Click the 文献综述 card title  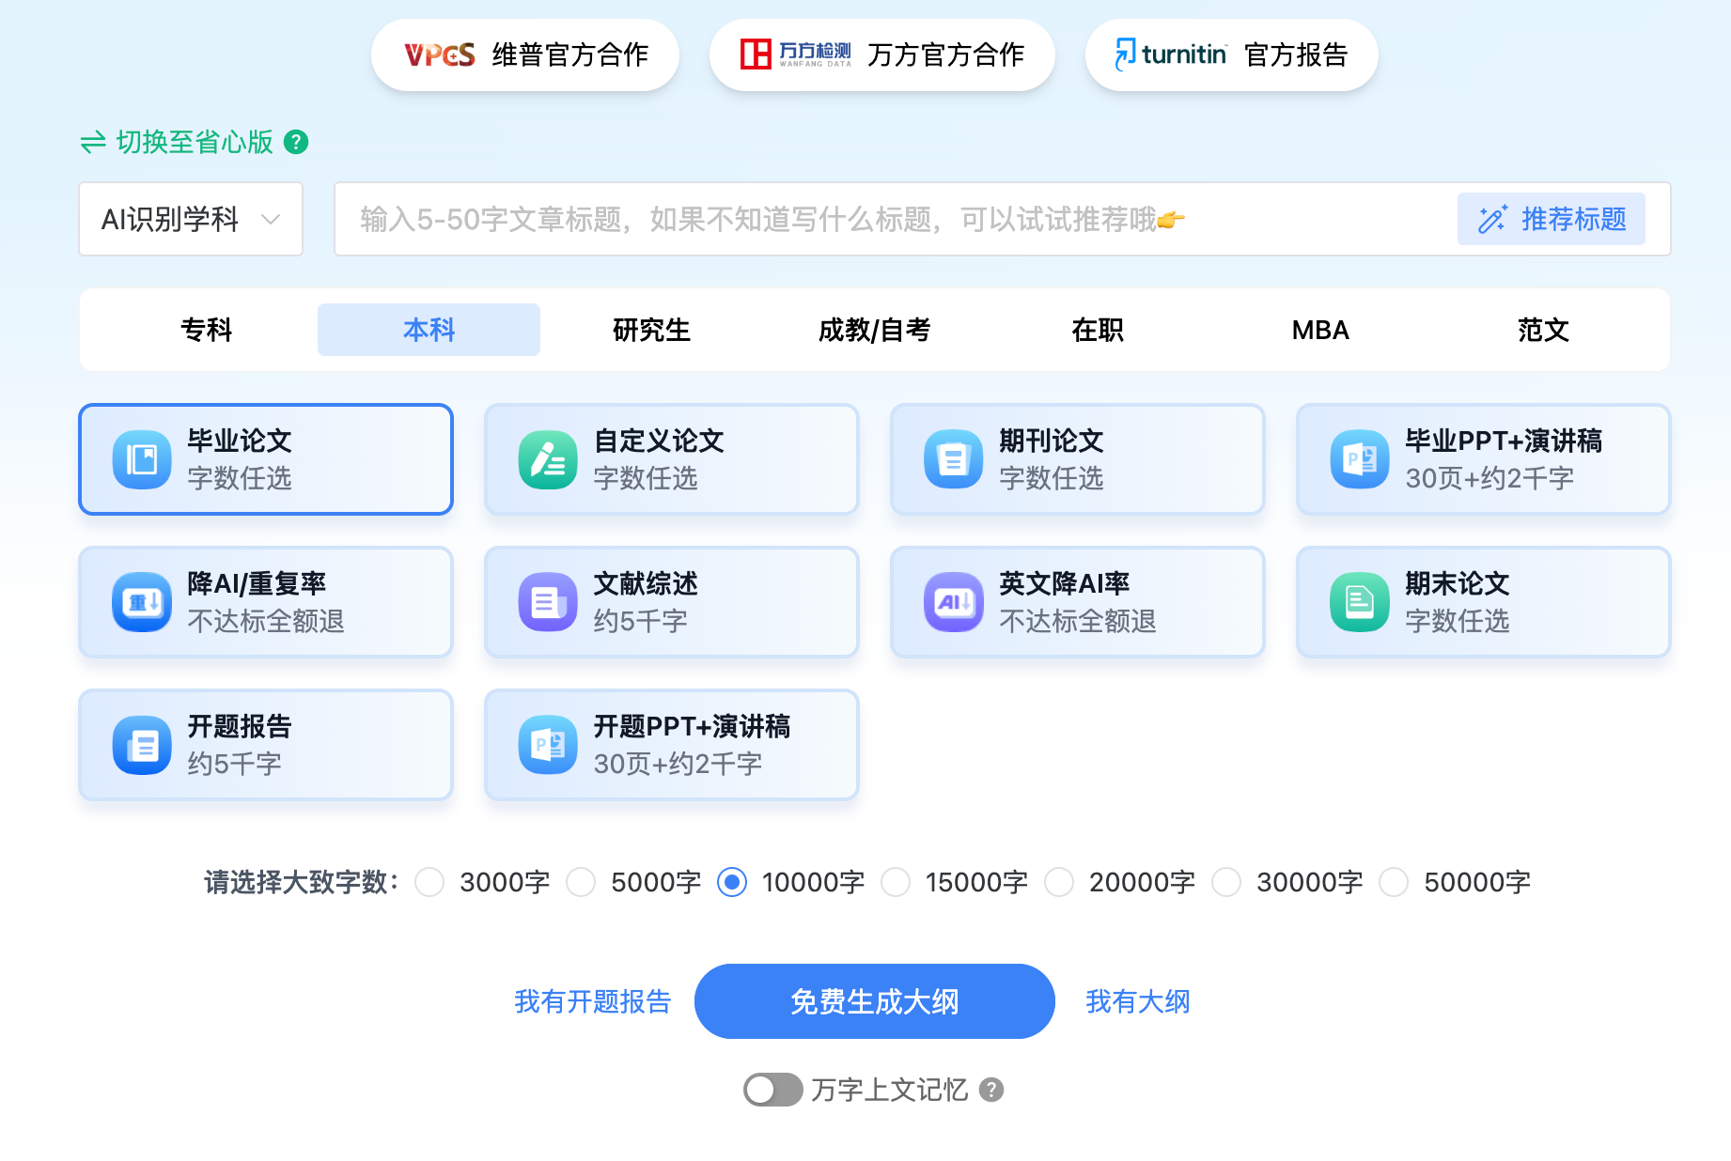(x=646, y=583)
